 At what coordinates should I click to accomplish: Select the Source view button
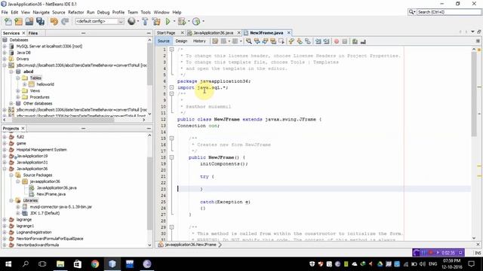[164, 41]
